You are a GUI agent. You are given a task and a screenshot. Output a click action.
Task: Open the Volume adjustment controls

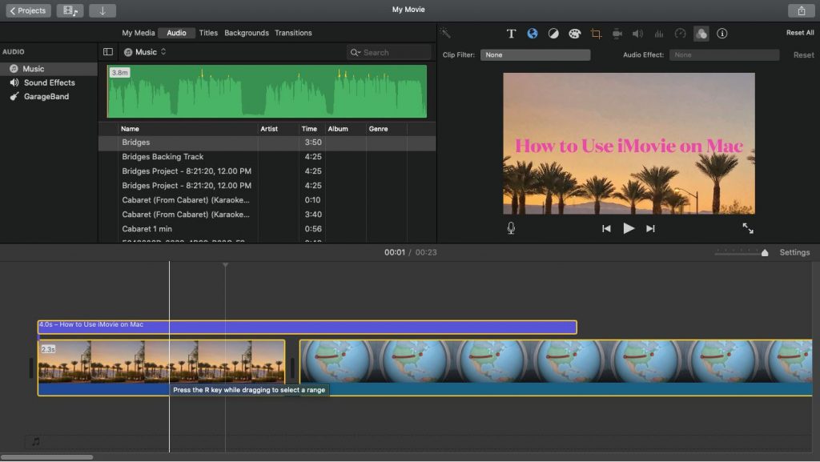point(638,34)
